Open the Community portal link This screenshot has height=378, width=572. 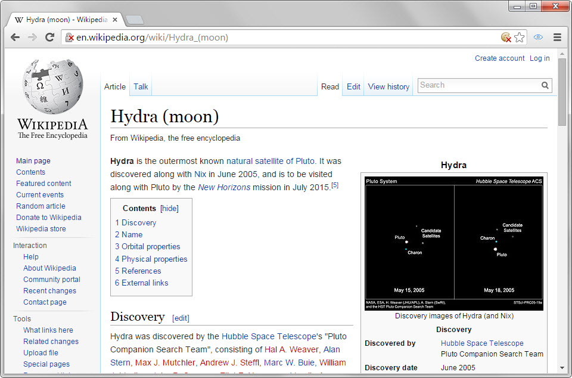[52, 280]
